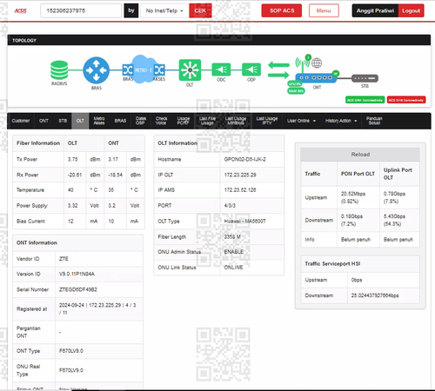Click the TOPOLOGY panel header

(219, 40)
